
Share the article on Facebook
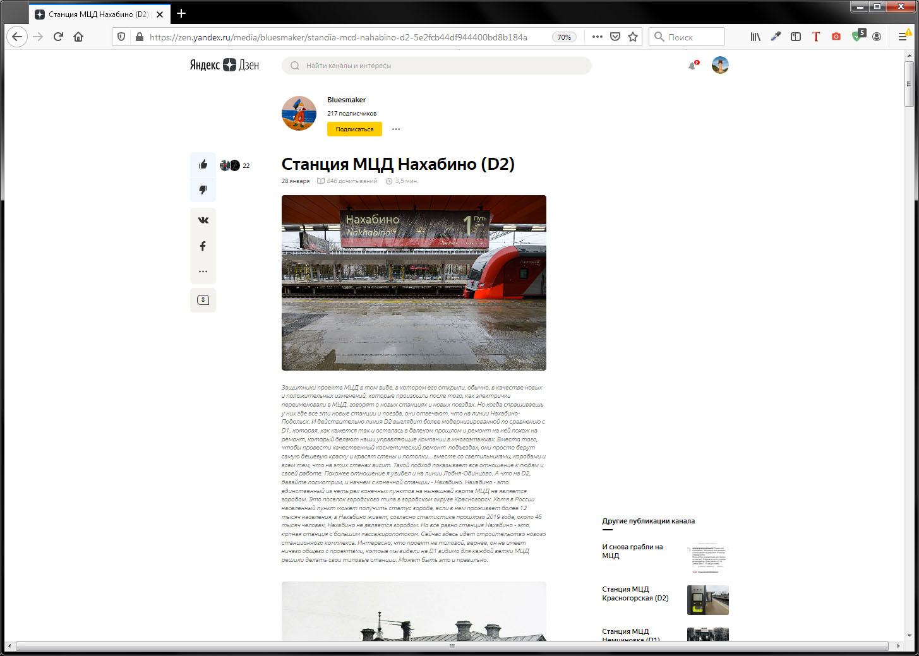click(203, 246)
